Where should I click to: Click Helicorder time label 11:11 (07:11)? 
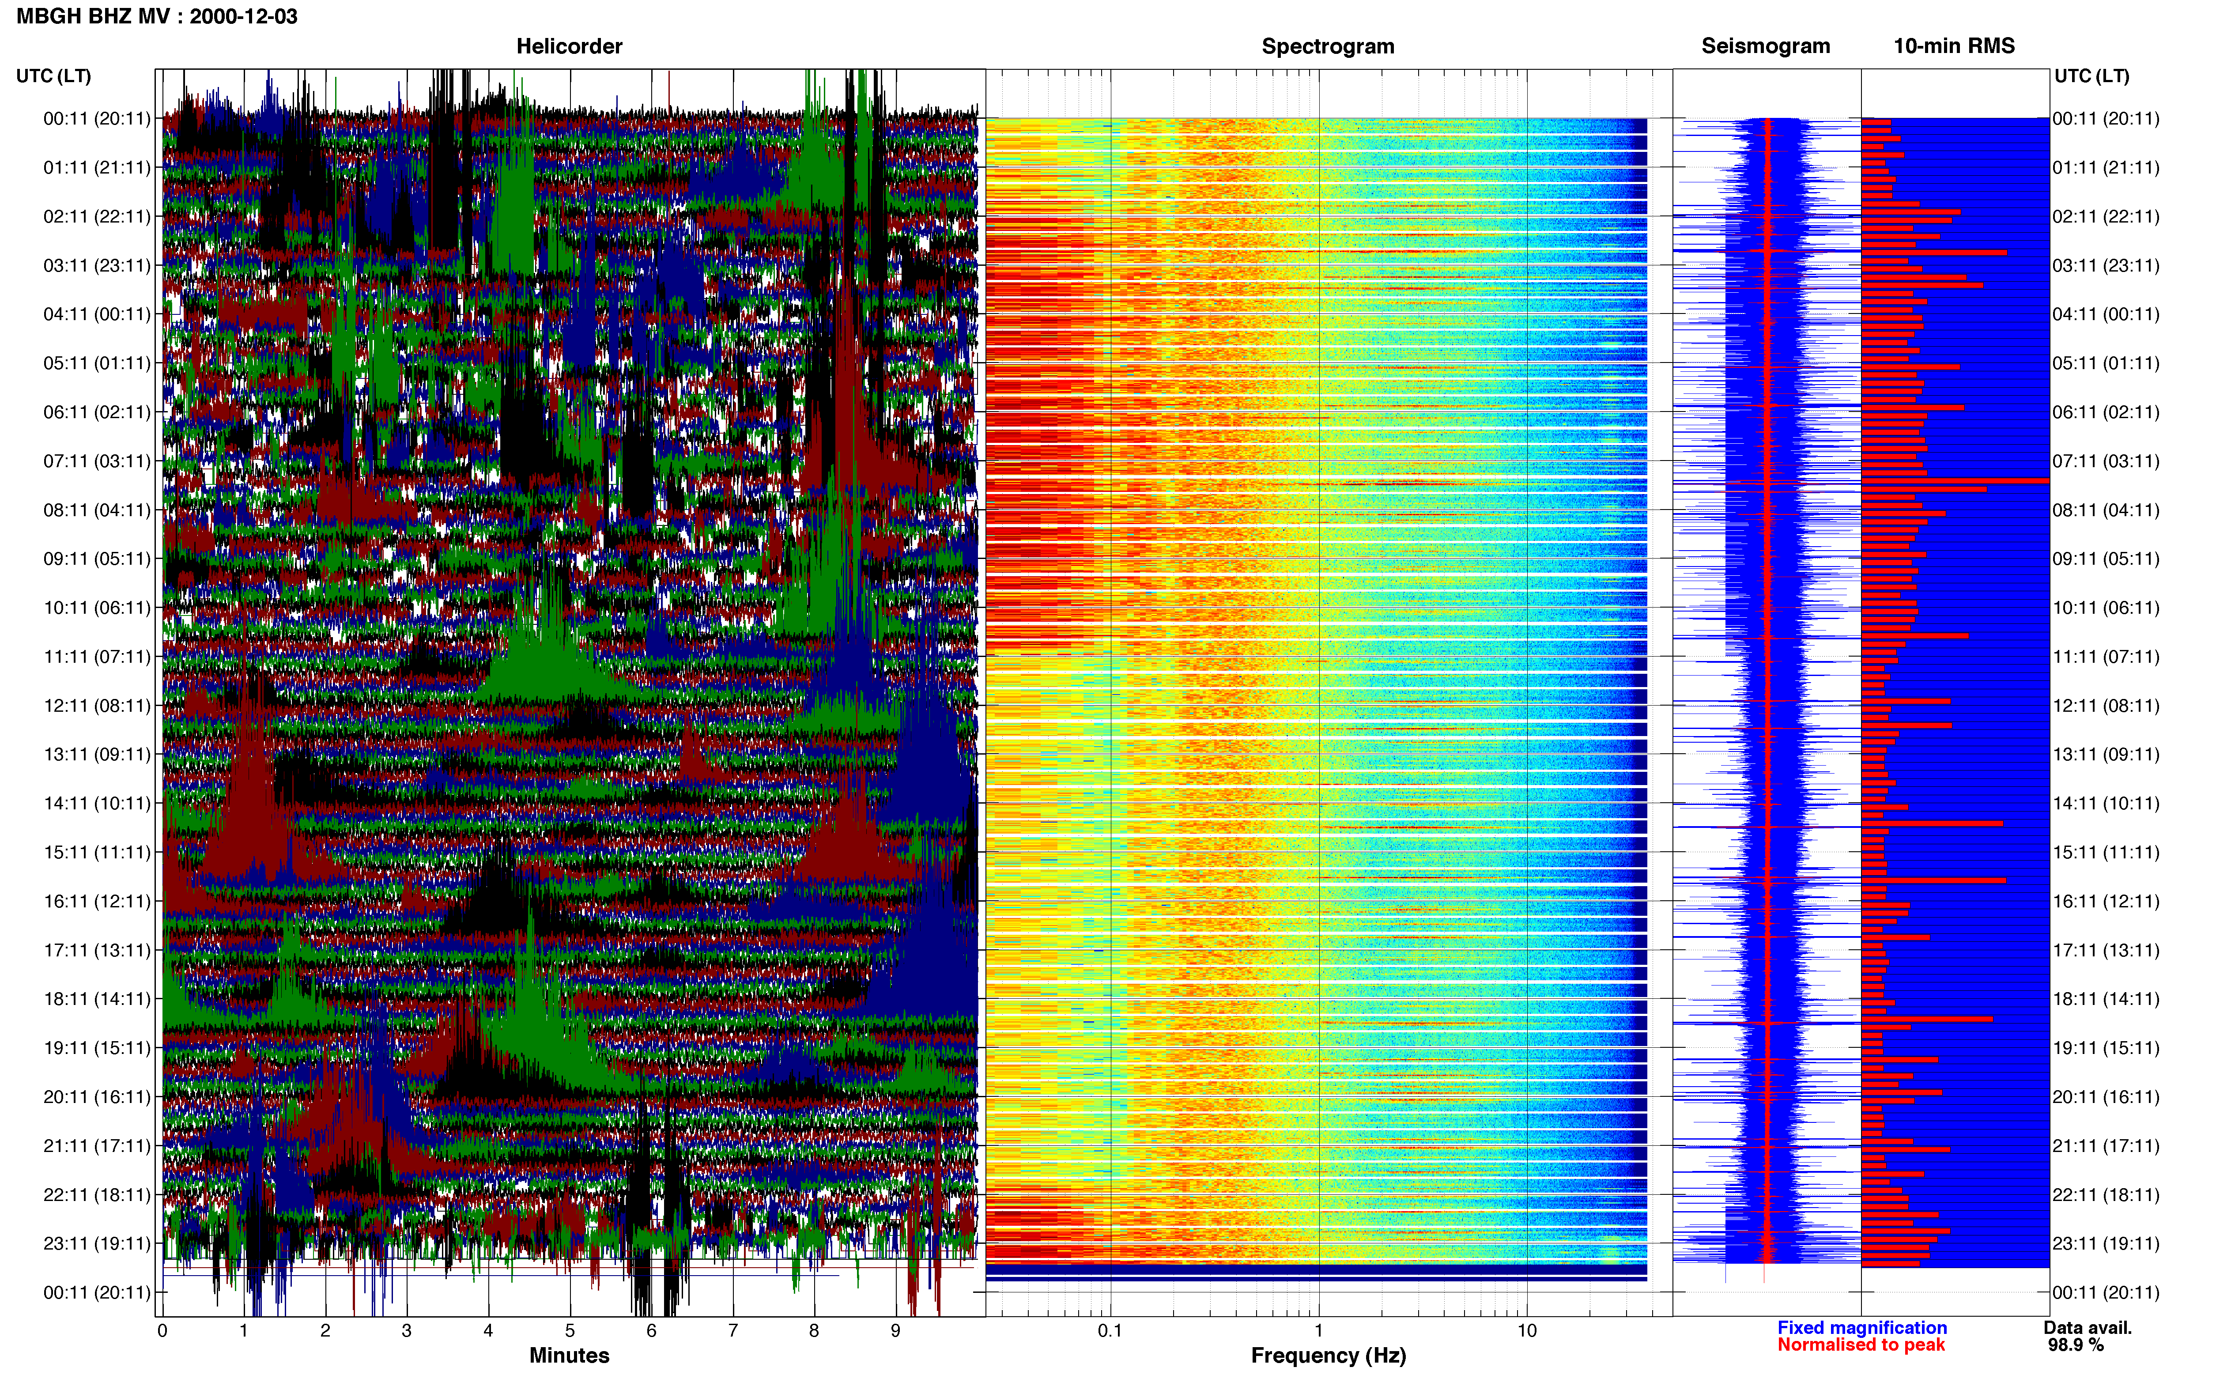97,657
